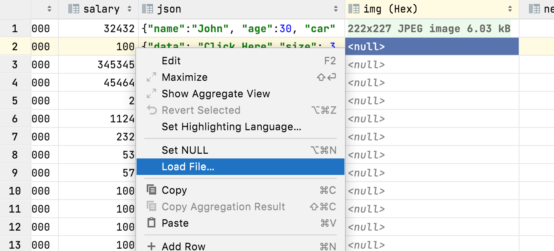Click the Maximize arrows icon
554x251 pixels.
(x=151, y=77)
